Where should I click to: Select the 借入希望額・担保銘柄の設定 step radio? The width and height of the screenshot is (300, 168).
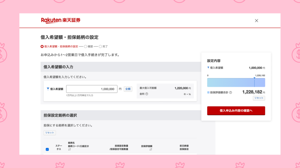click(x=42, y=46)
